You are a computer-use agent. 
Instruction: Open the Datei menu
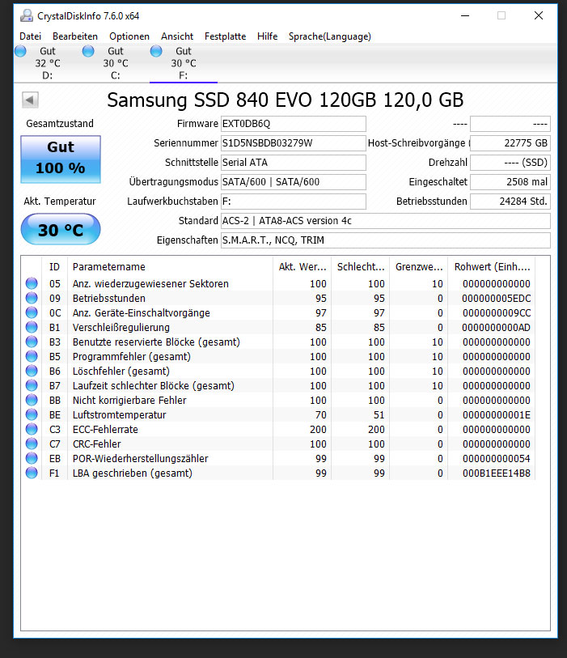click(30, 36)
